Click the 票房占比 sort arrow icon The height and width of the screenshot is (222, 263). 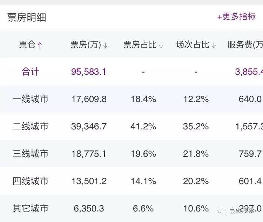[x=161, y=45]
